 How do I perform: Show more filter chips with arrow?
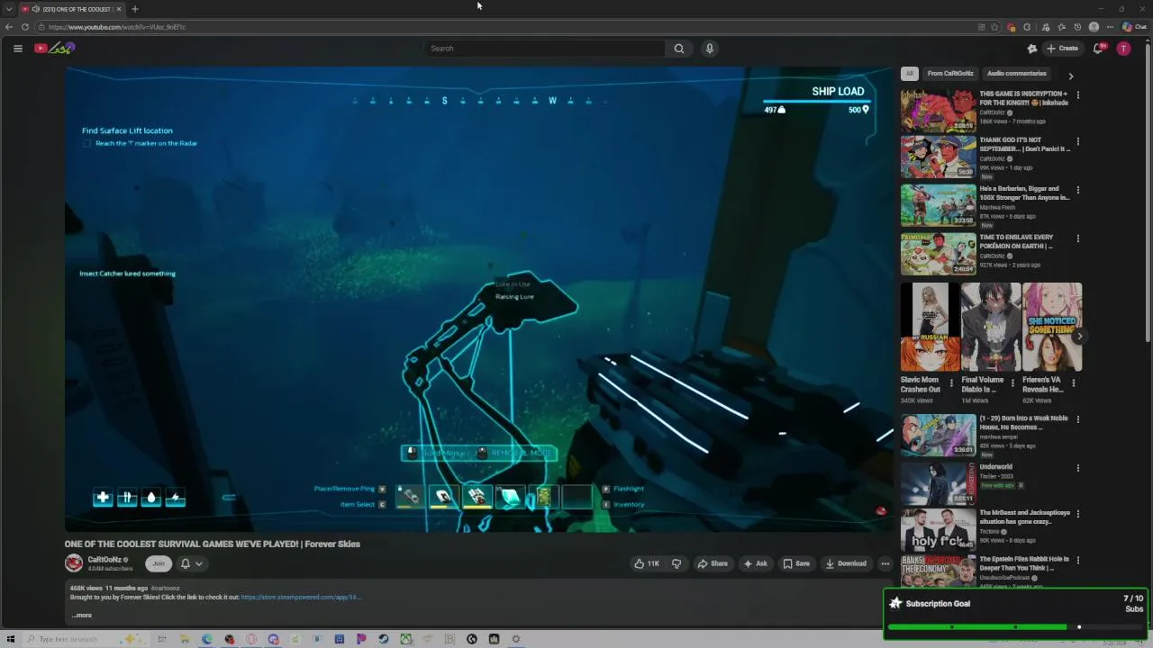[x=1070, y=76]
